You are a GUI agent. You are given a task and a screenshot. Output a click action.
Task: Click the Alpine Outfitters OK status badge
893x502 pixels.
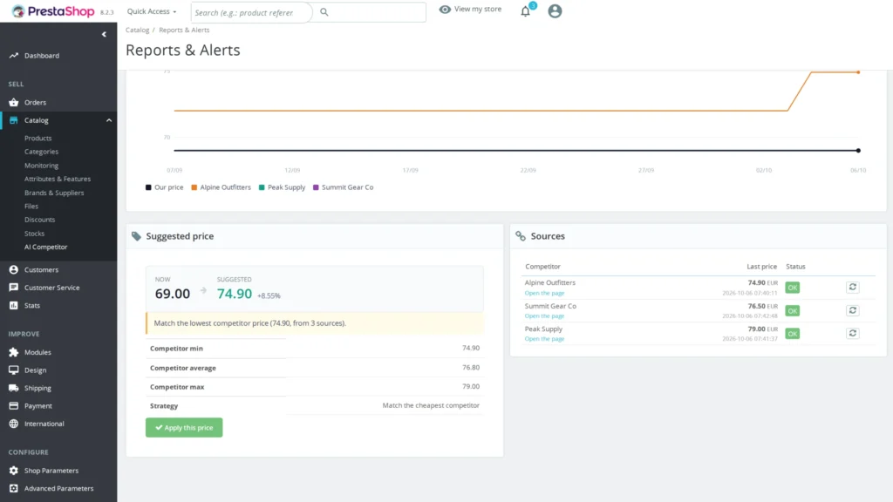[792, 288]
